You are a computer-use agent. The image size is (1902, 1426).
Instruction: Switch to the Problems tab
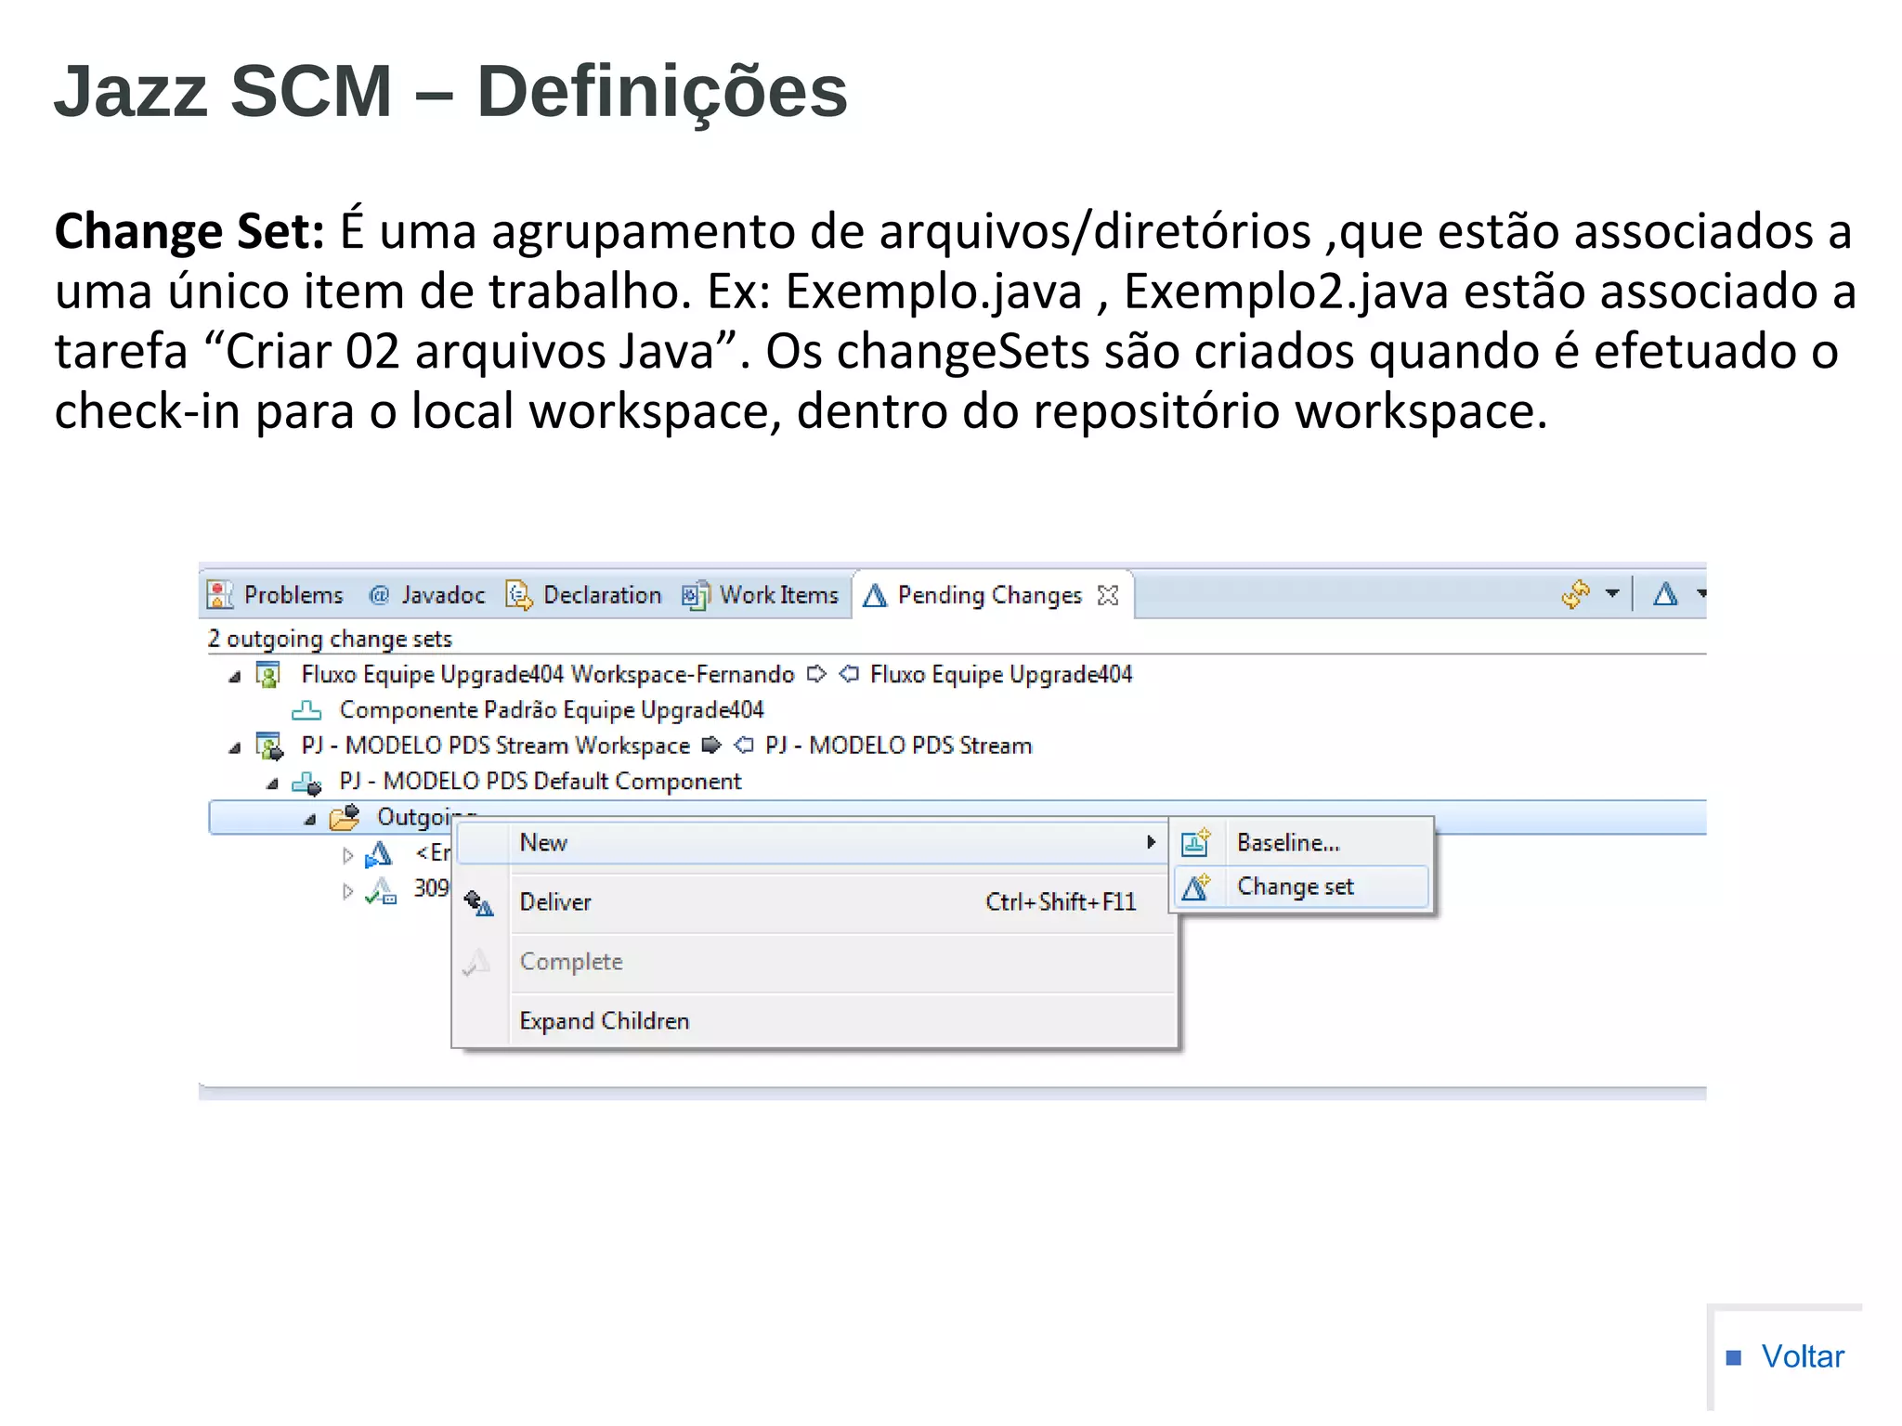275,595
